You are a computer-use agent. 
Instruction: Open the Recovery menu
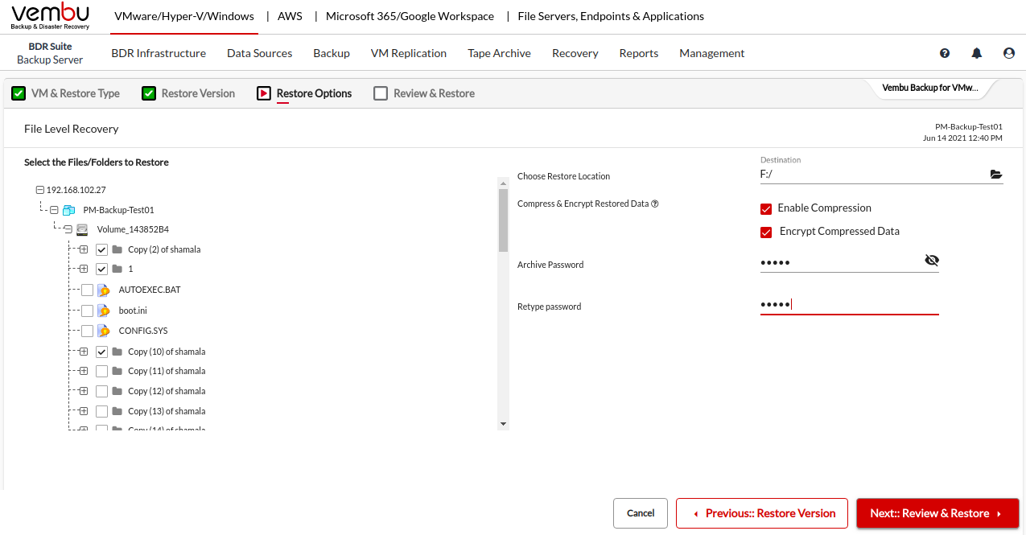[x=575, y=53]
